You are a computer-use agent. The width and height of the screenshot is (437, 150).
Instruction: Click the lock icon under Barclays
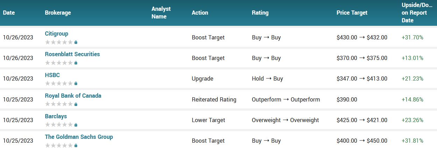pos(76,125)
